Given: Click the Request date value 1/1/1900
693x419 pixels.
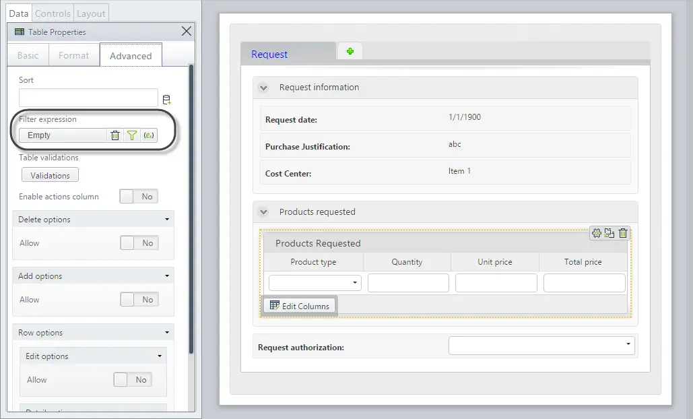Looking at the screenshot, I should [x=465, y=117].
